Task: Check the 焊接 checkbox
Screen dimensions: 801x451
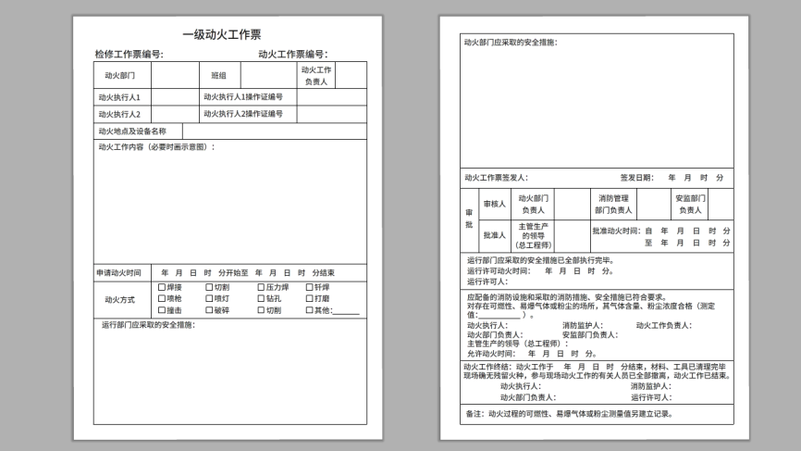Action: click(x=163, y=287)
